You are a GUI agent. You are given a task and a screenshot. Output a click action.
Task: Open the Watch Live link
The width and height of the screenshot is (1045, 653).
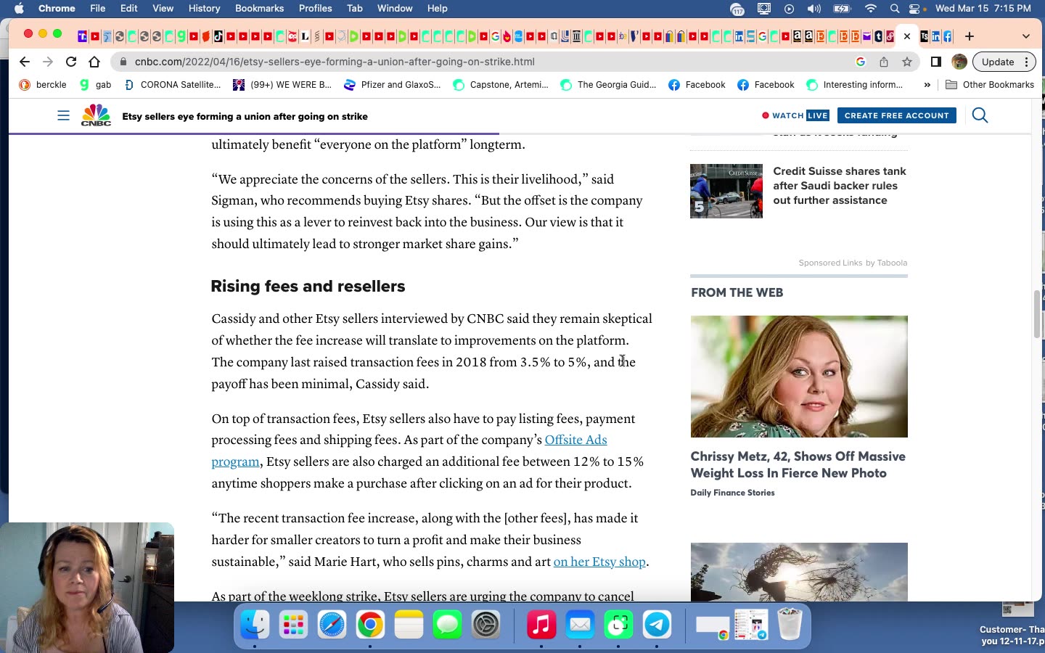pyautogui.click(x=795, y=115)
